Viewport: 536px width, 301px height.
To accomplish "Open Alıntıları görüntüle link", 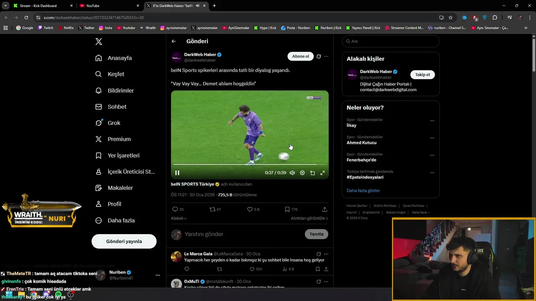I will [x=309, y=218].
